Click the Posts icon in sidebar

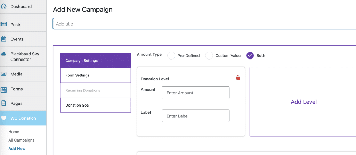coord(3,24)
